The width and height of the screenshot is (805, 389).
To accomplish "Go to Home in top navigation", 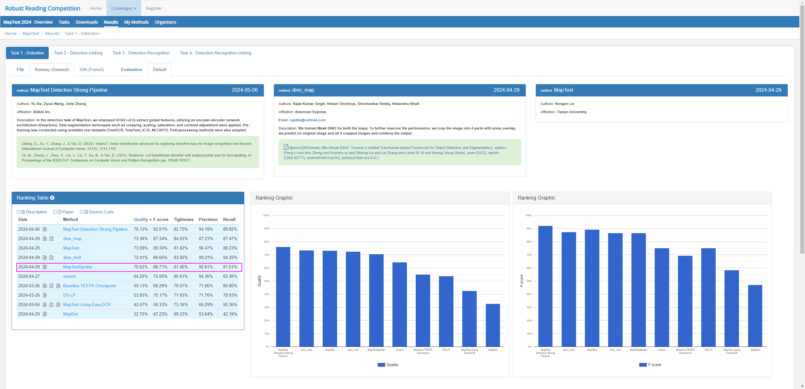I will (x=96, y=8).
